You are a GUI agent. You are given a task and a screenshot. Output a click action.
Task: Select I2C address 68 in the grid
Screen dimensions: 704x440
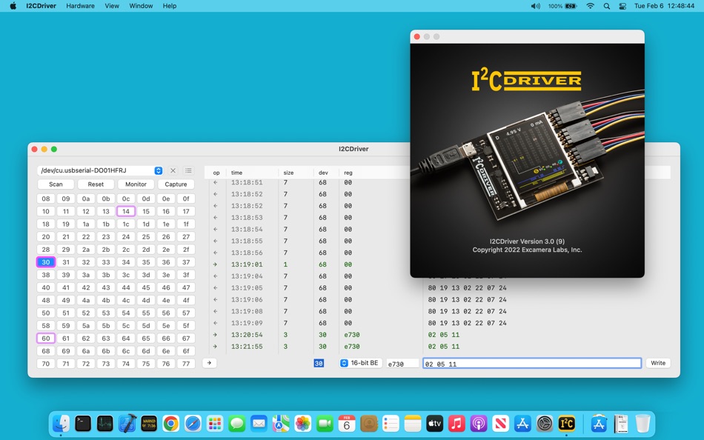click(46, 350)
